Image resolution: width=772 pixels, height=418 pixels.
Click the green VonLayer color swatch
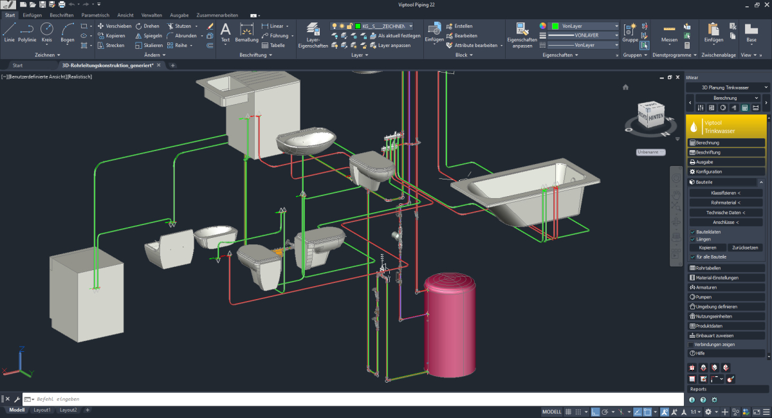pyautogui.click(x=555, y=26)
